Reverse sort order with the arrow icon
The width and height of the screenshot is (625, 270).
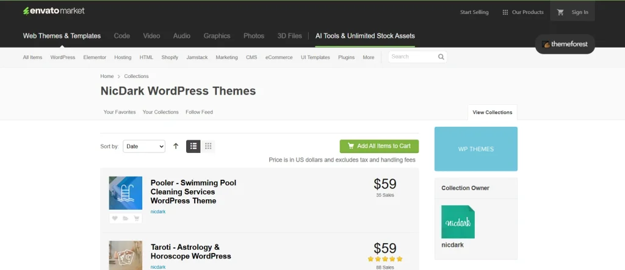pos(176,146)
